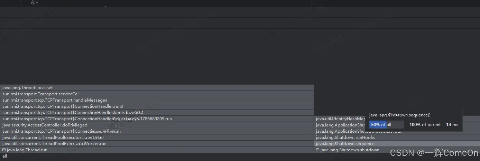Collapse the java.lang.Shutdown.shutdown frame
Viewport: 480px width, 161px height.
click(x=317, y=150)
